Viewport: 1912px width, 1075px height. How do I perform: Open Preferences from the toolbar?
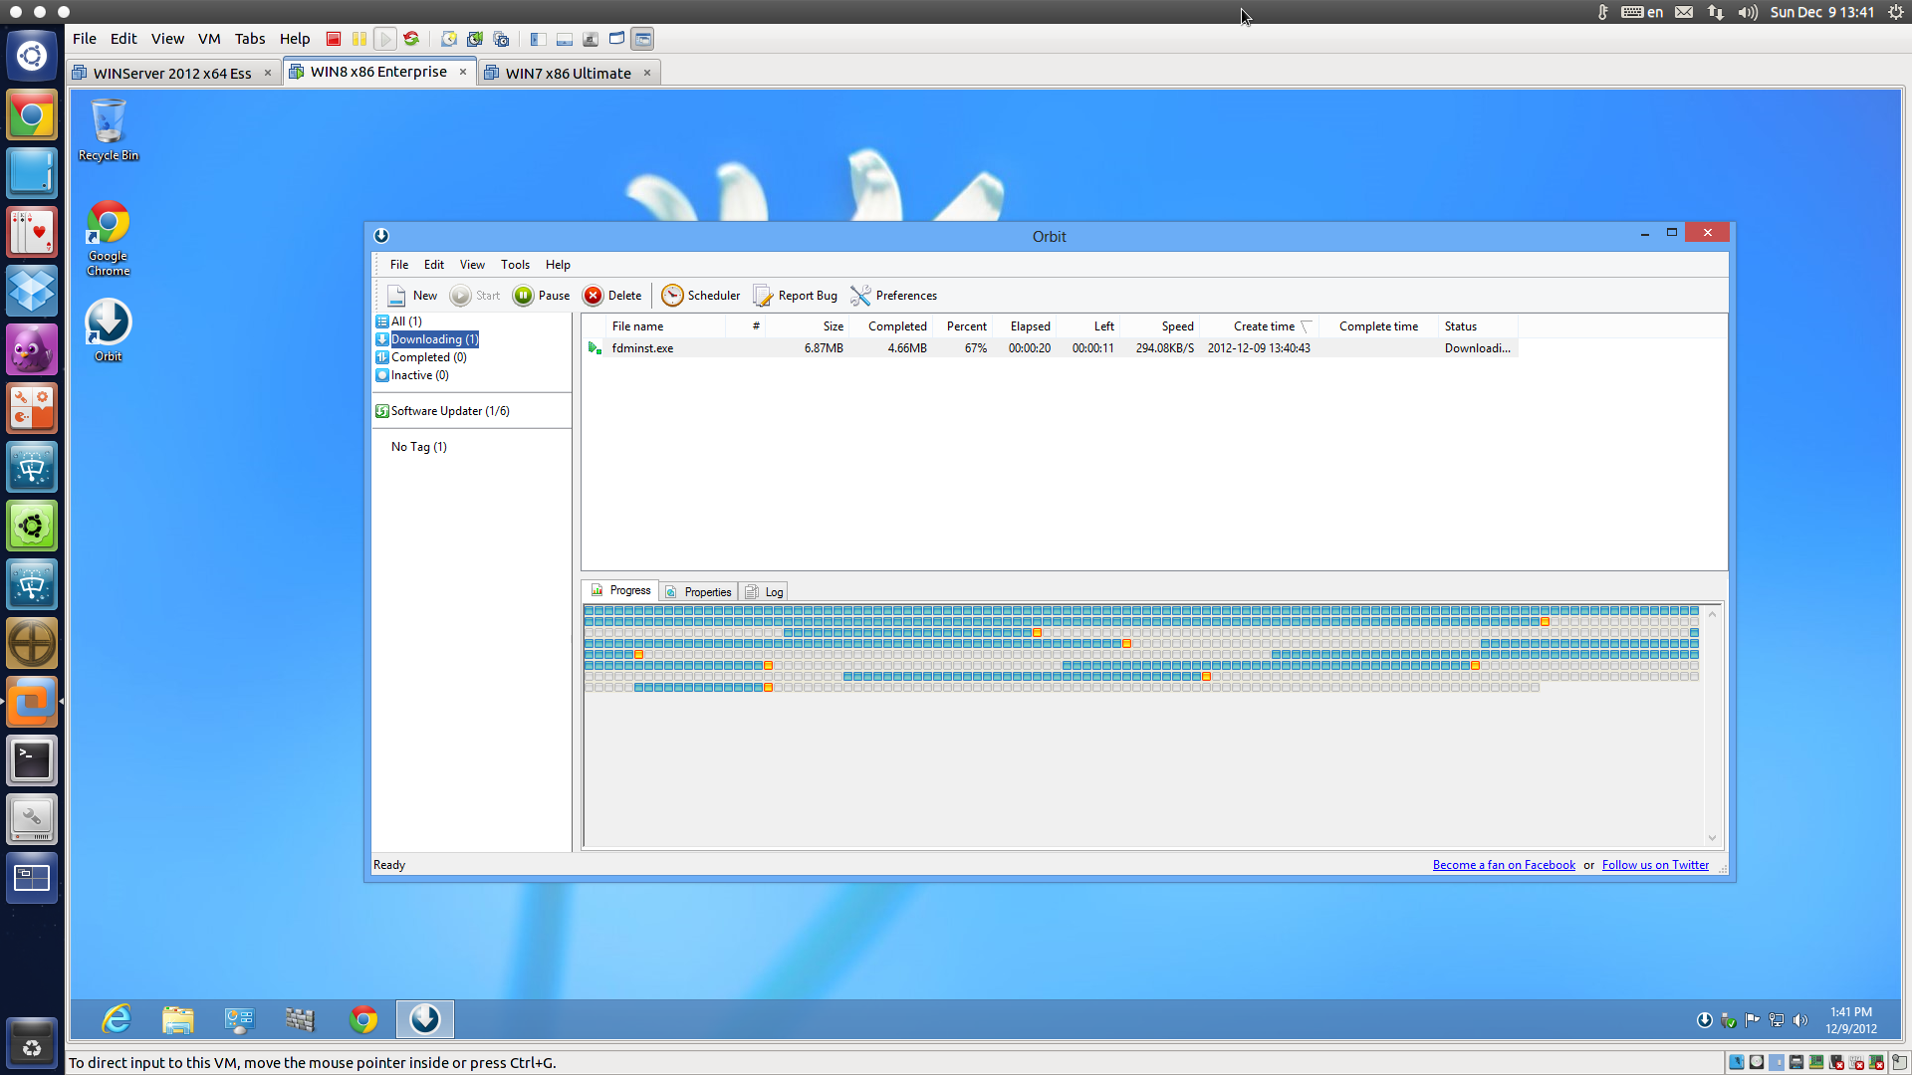point(861,296)
